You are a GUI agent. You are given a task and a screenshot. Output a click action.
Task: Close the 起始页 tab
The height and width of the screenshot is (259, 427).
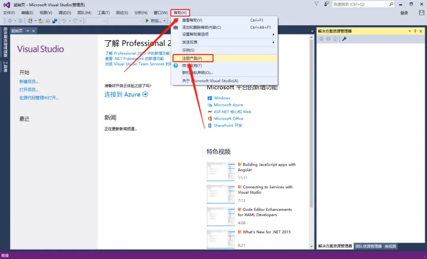[34, 31]
